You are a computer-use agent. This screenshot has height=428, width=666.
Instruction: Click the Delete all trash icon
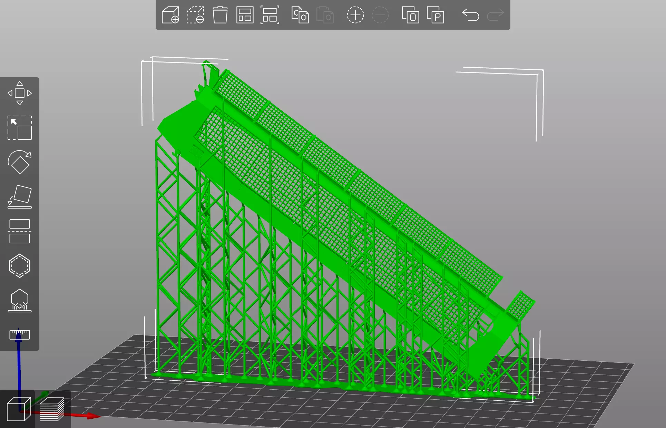pyautogui.click(x=220, y=15)
